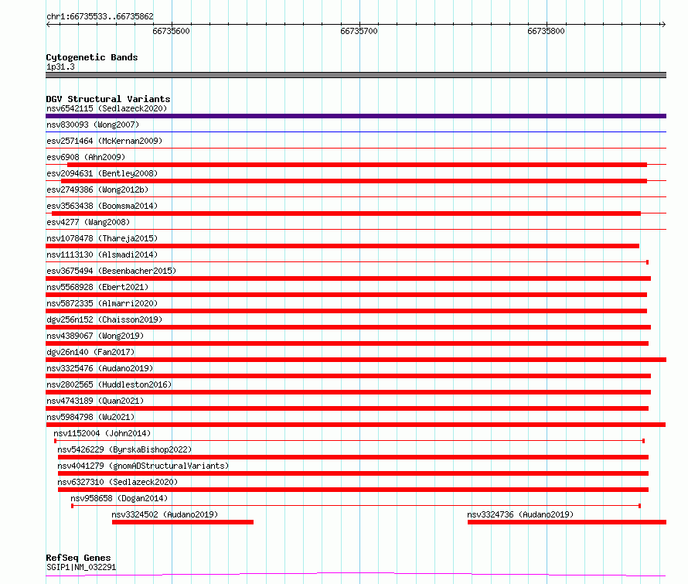Click the red bar under dgv26n140
Screen dimensions: 688x584
tap(356, 360)
